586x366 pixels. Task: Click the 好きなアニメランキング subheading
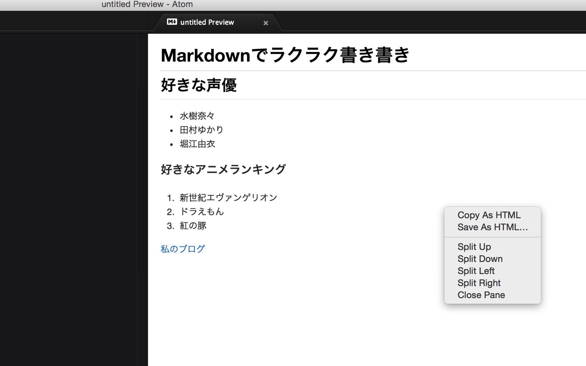(x=223, y=169)
